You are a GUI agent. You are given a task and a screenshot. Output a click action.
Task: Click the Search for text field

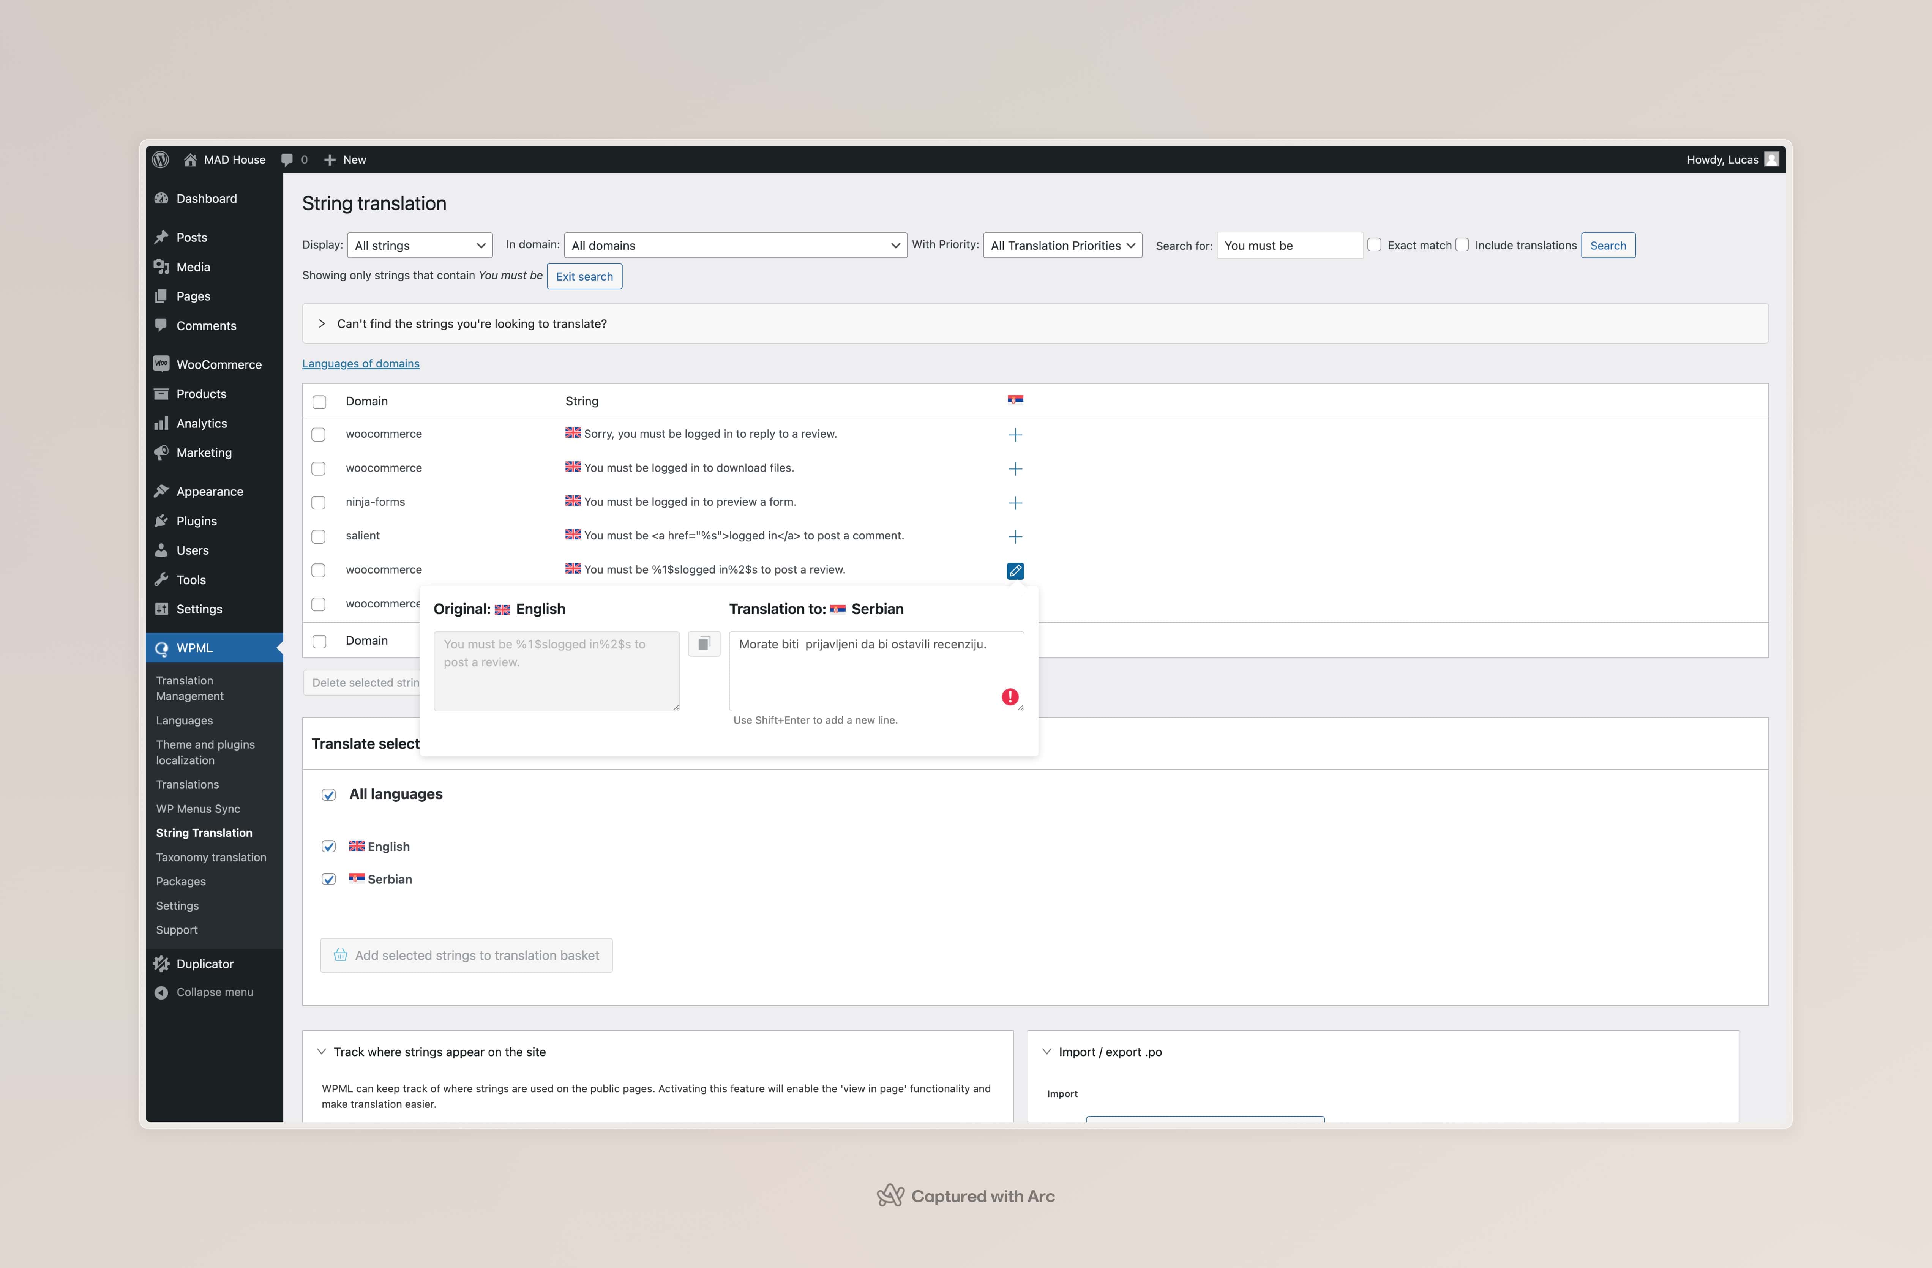pos(1289,245)
